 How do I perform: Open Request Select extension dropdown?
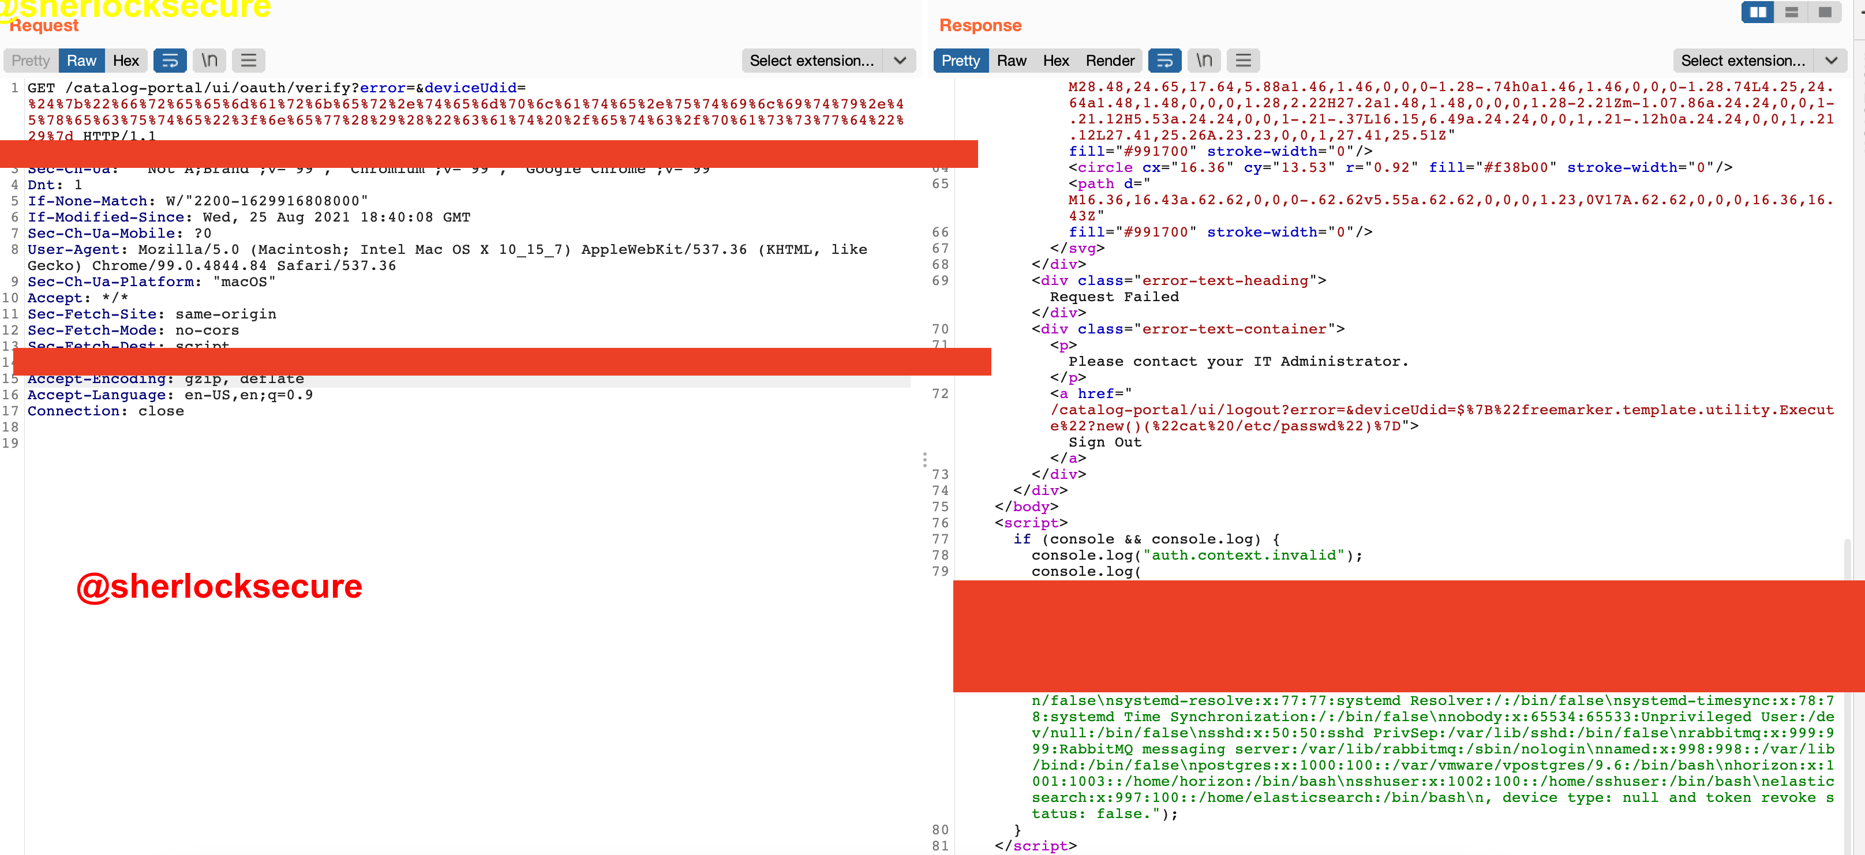811,61
